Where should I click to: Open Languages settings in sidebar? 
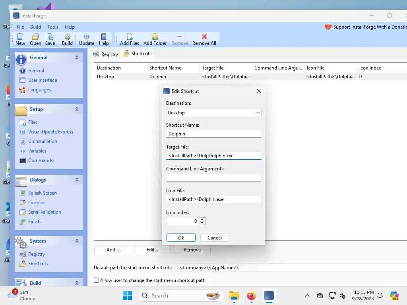(39, 90)
